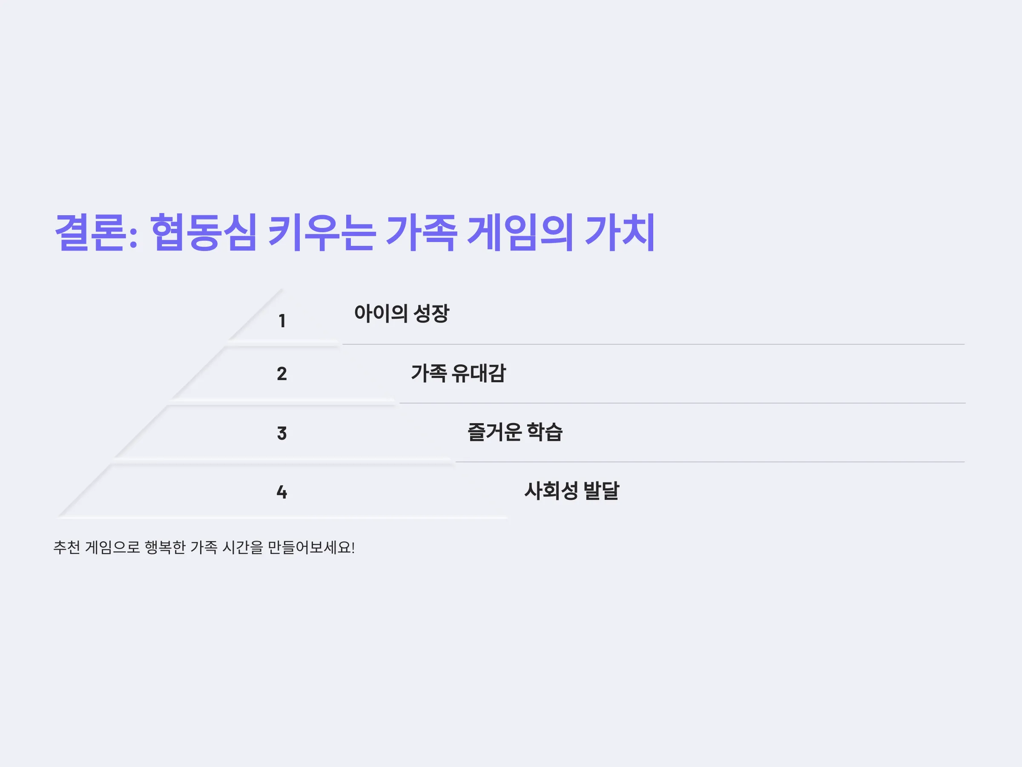Select "가족" in the purple heading
The height and width of the screenshot is (767, 1022).
click(422, 232)
